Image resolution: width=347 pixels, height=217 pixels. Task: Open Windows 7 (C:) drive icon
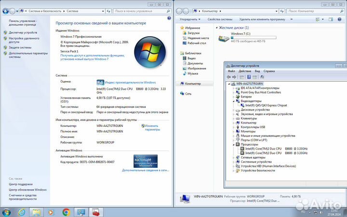pos(224,38)
